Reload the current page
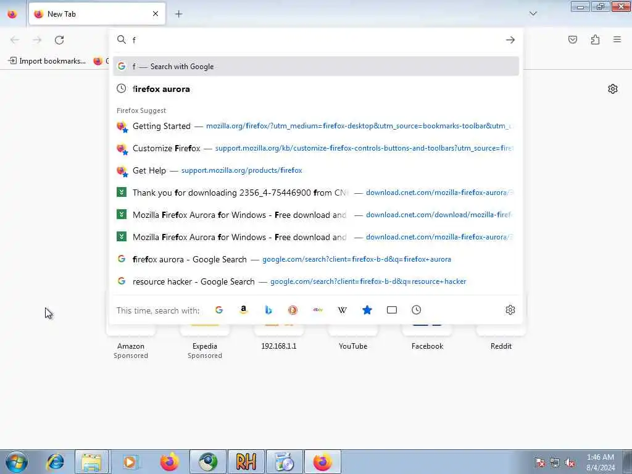The image size is (632, 474). click(59, 40)
